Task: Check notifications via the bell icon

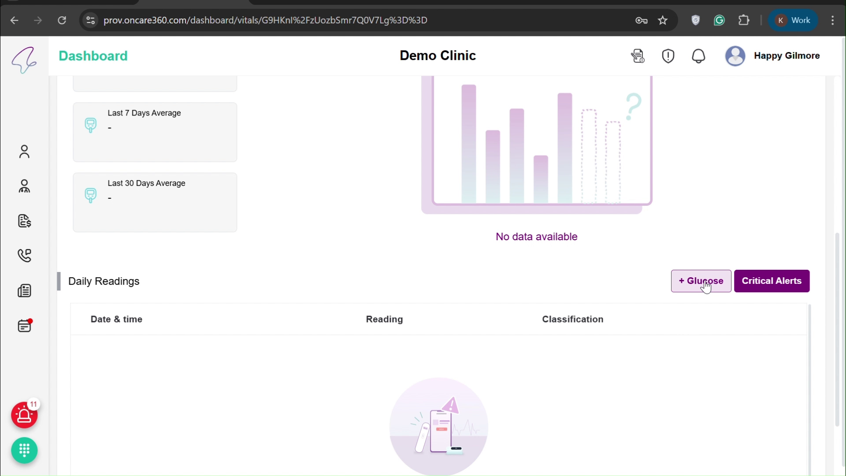Action: click(698, 56)
